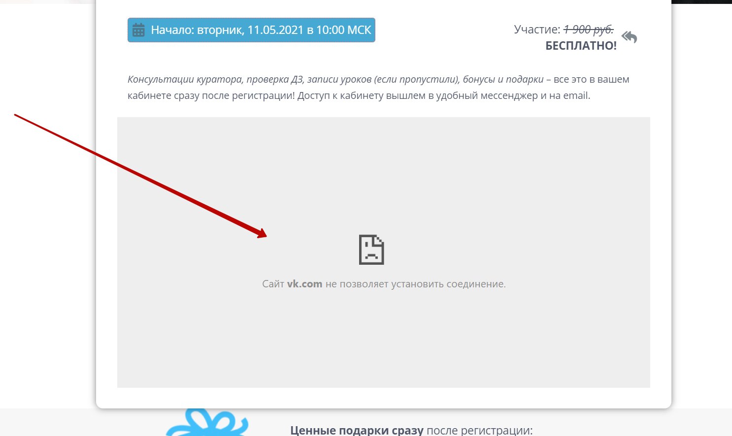Click 'не позволяет установить соединение.' text
Image resolution: width=732 pixels, height=436 pixels.
pyautogui.click(x=416, y=284)
